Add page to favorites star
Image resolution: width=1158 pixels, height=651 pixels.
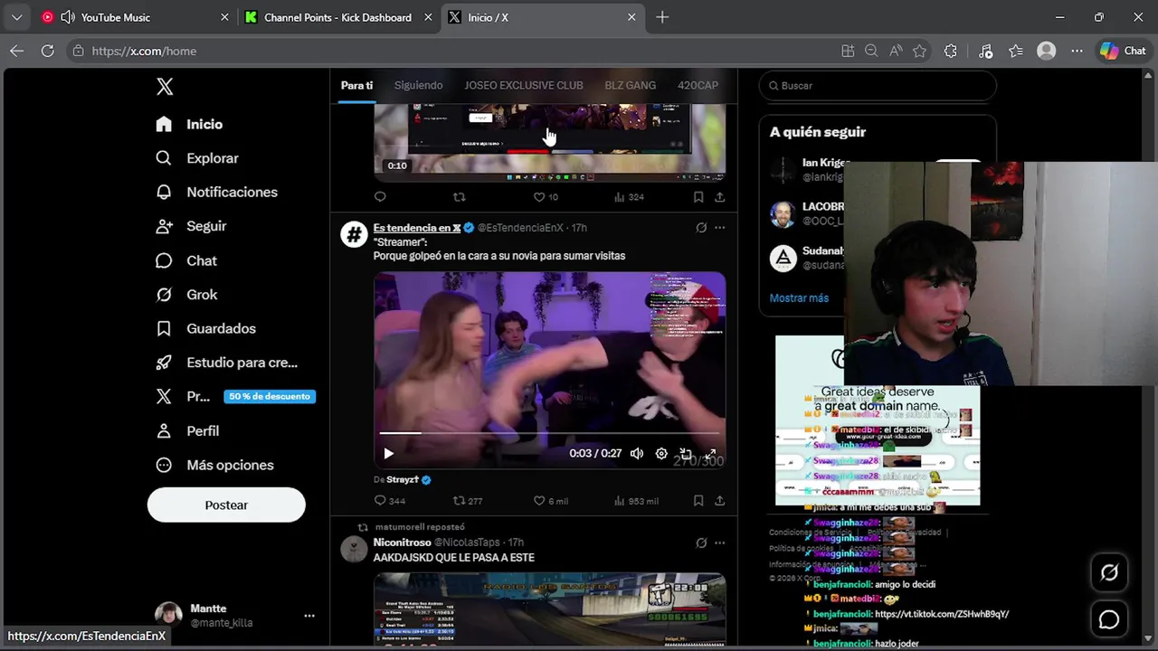point(920,51)
